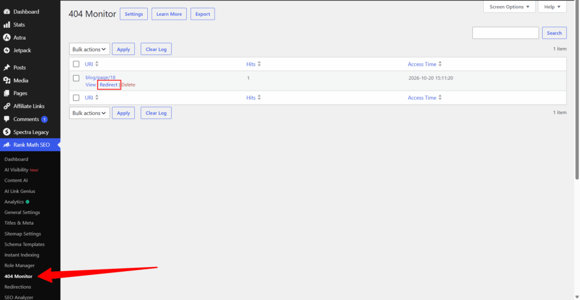
Task: Check the select-all box in top header
Action: point(76,64)
